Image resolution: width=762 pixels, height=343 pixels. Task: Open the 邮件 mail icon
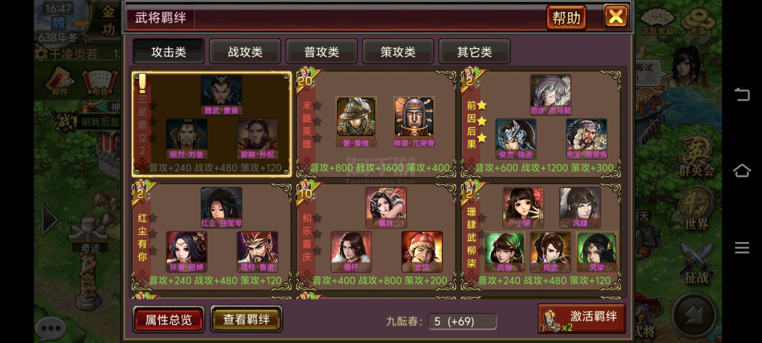(60, 81)
